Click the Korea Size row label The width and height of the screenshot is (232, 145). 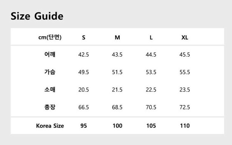point(50,126)
